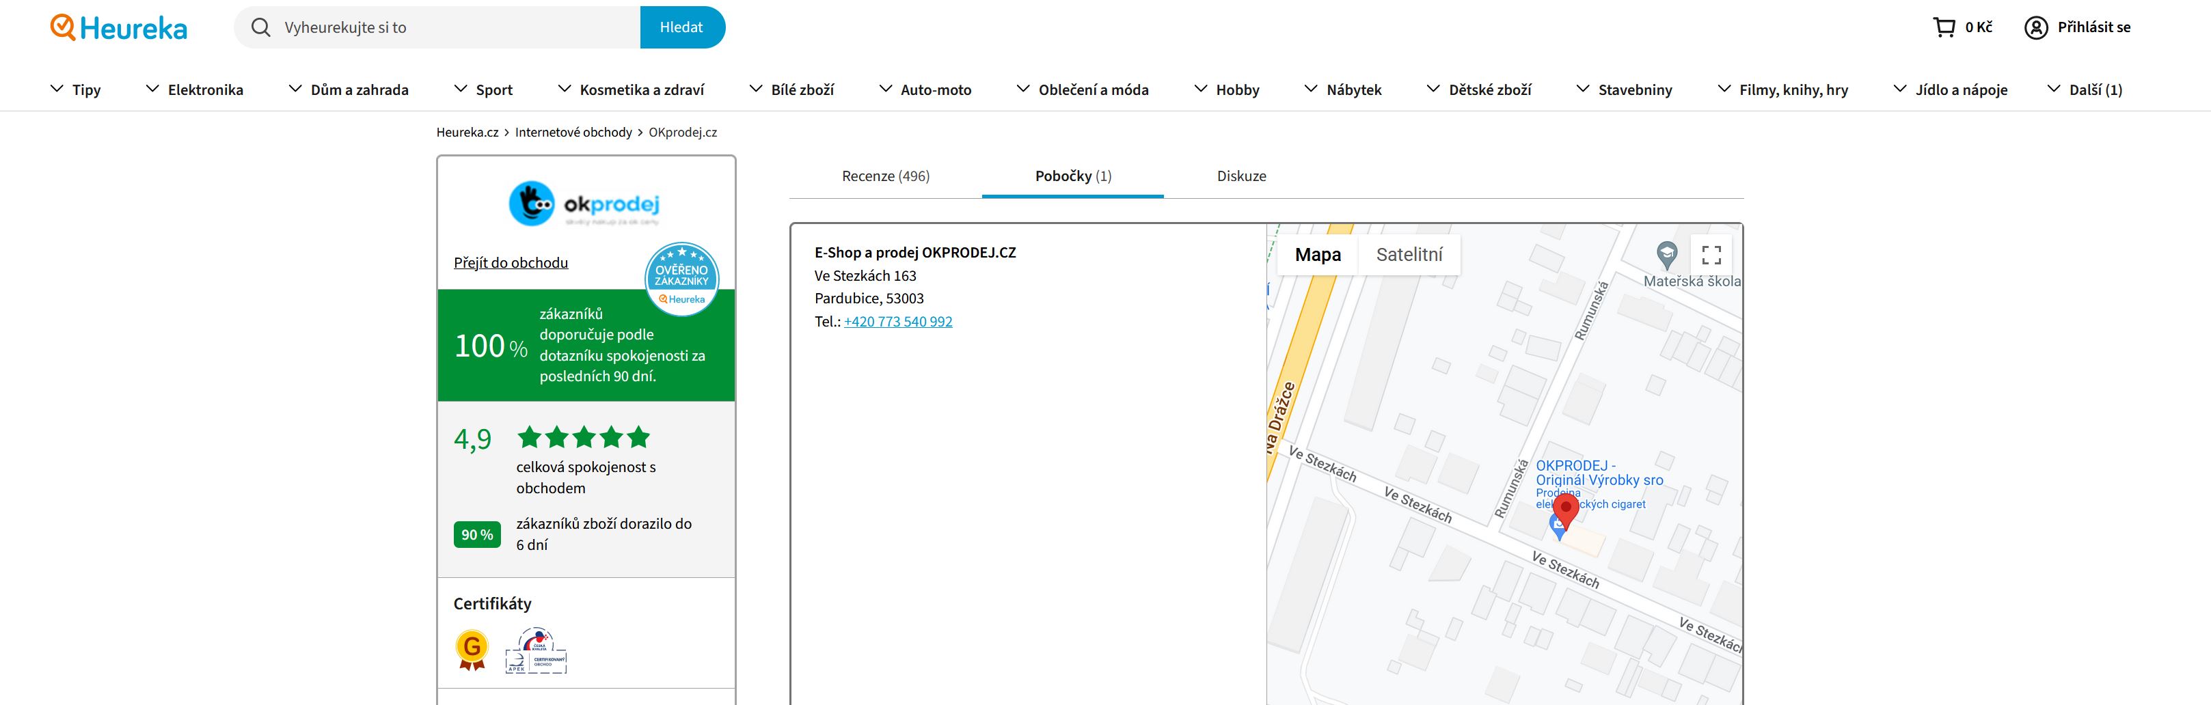Open the Dětské zboží category menu
Viewport: 2211px width, 705px height.
1478,89
